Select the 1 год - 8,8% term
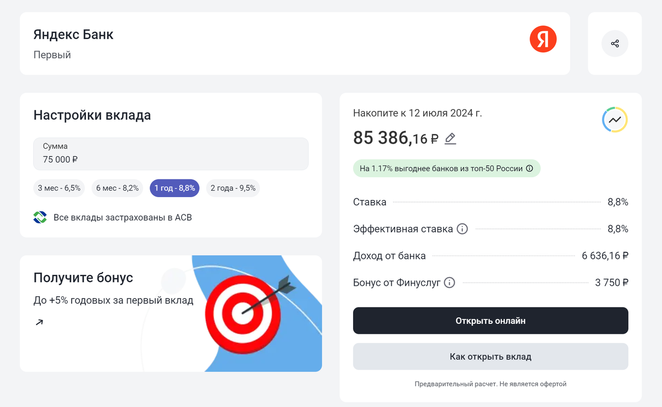This screenshot has width=662, height=407. tap(175, 188)
